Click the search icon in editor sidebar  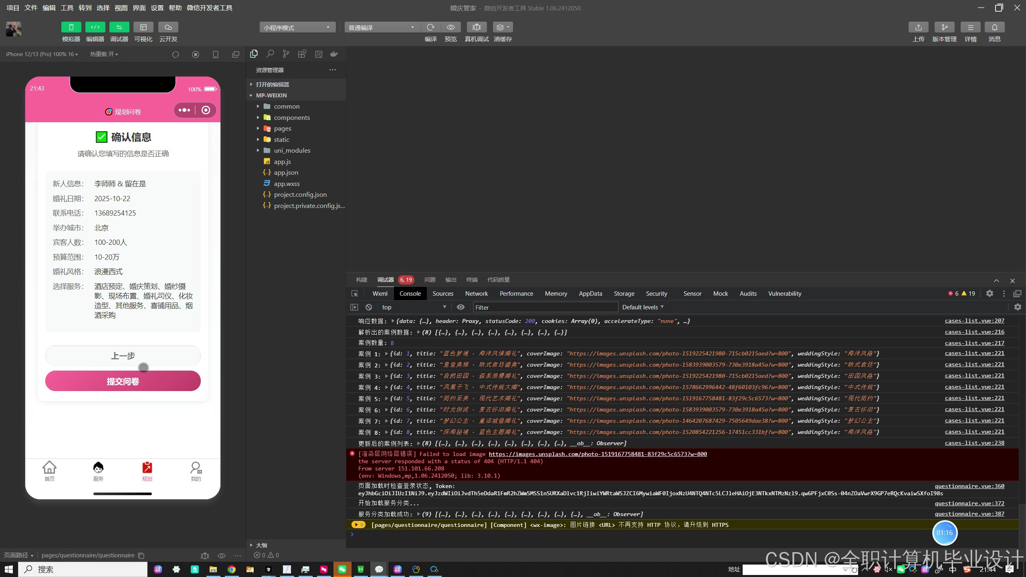[x=270, y=54]
